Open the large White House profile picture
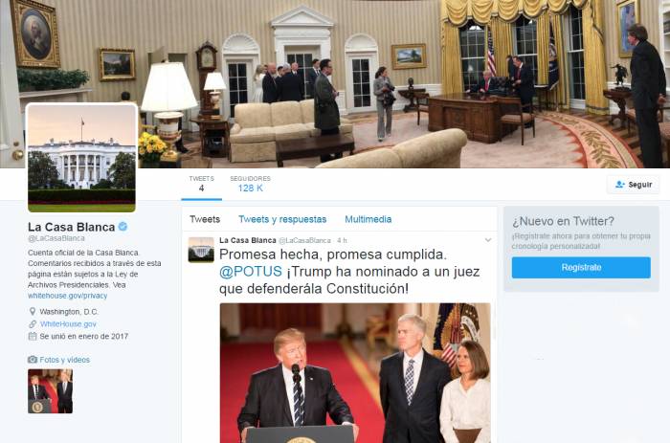Screen dimensions: 670x443 tap(81, 158)
